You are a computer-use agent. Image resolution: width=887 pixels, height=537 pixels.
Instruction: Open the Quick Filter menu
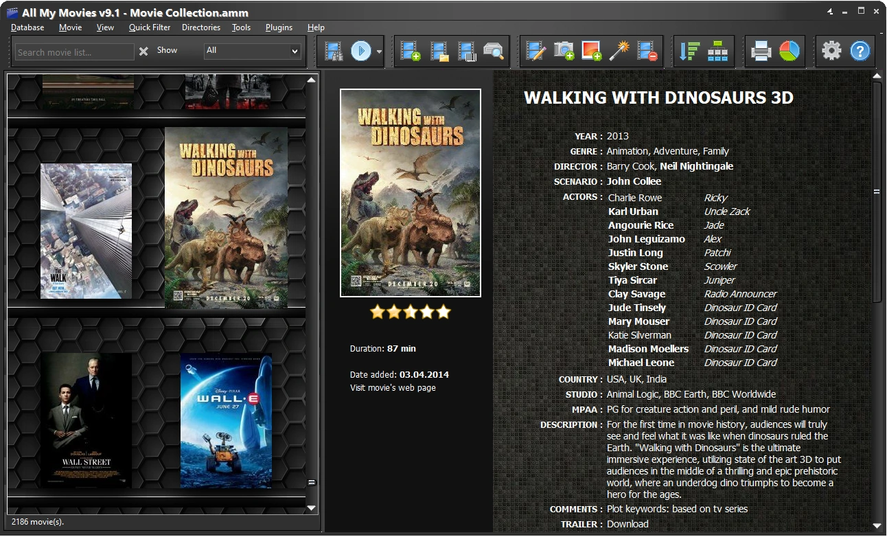click(150, 27)
